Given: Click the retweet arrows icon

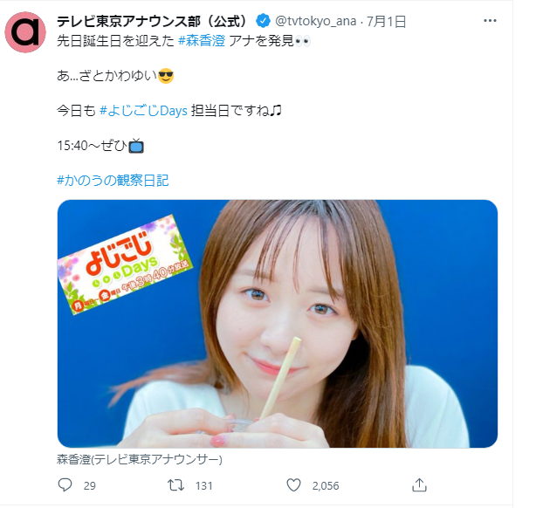Looking at the screenshot, I should point(175,485).
